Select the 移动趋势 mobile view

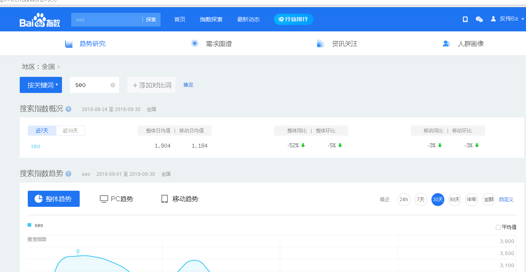(x=179, y=199)
